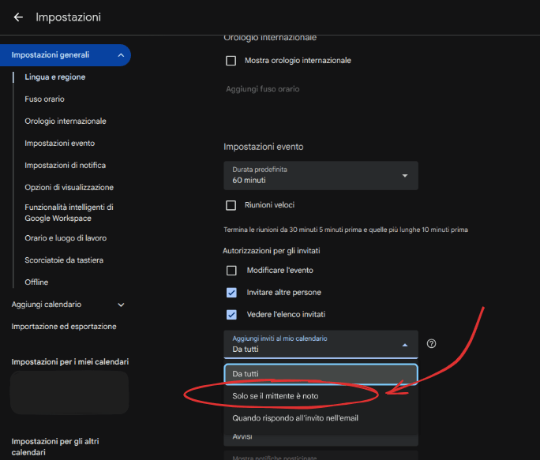Open the Durata predefinita dropdown

tap(321, 175)
